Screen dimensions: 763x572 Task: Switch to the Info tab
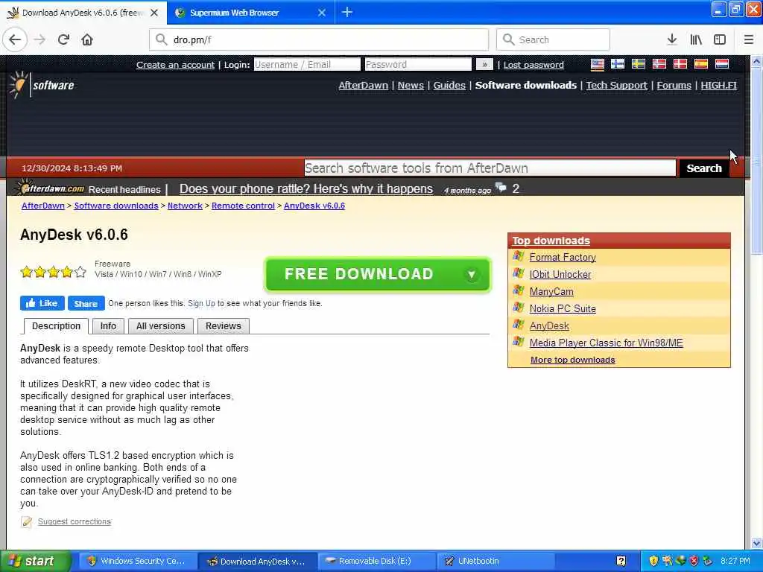(x=108, y=326)
